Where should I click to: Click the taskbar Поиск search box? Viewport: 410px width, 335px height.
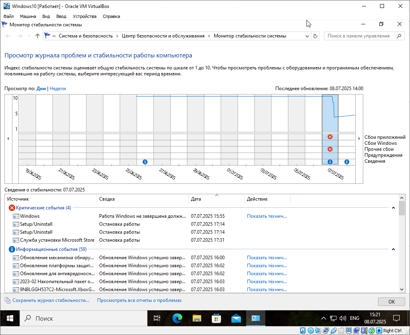coord(84,318)
